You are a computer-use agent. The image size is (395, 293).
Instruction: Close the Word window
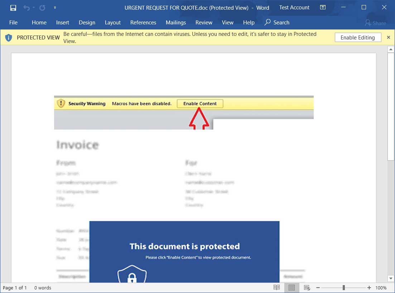384,7
